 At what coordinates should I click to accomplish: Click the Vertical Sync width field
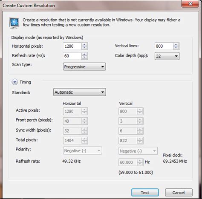[x=128, y=131]
